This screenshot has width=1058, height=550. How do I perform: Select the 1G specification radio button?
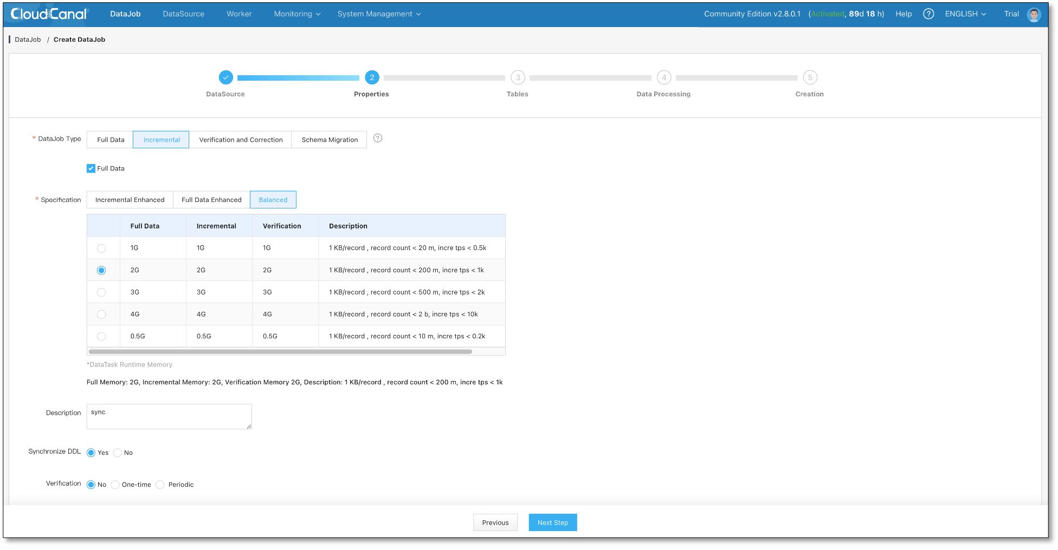tap(101, 248)
